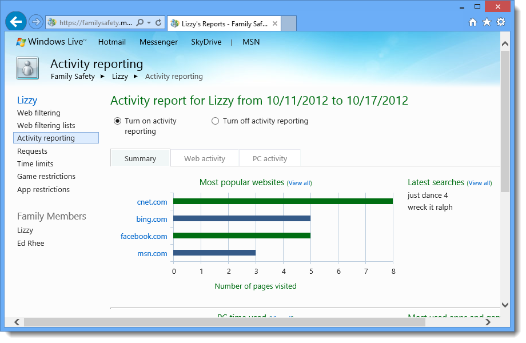
Task: Open App restrictions page
Action: point(43,189)
